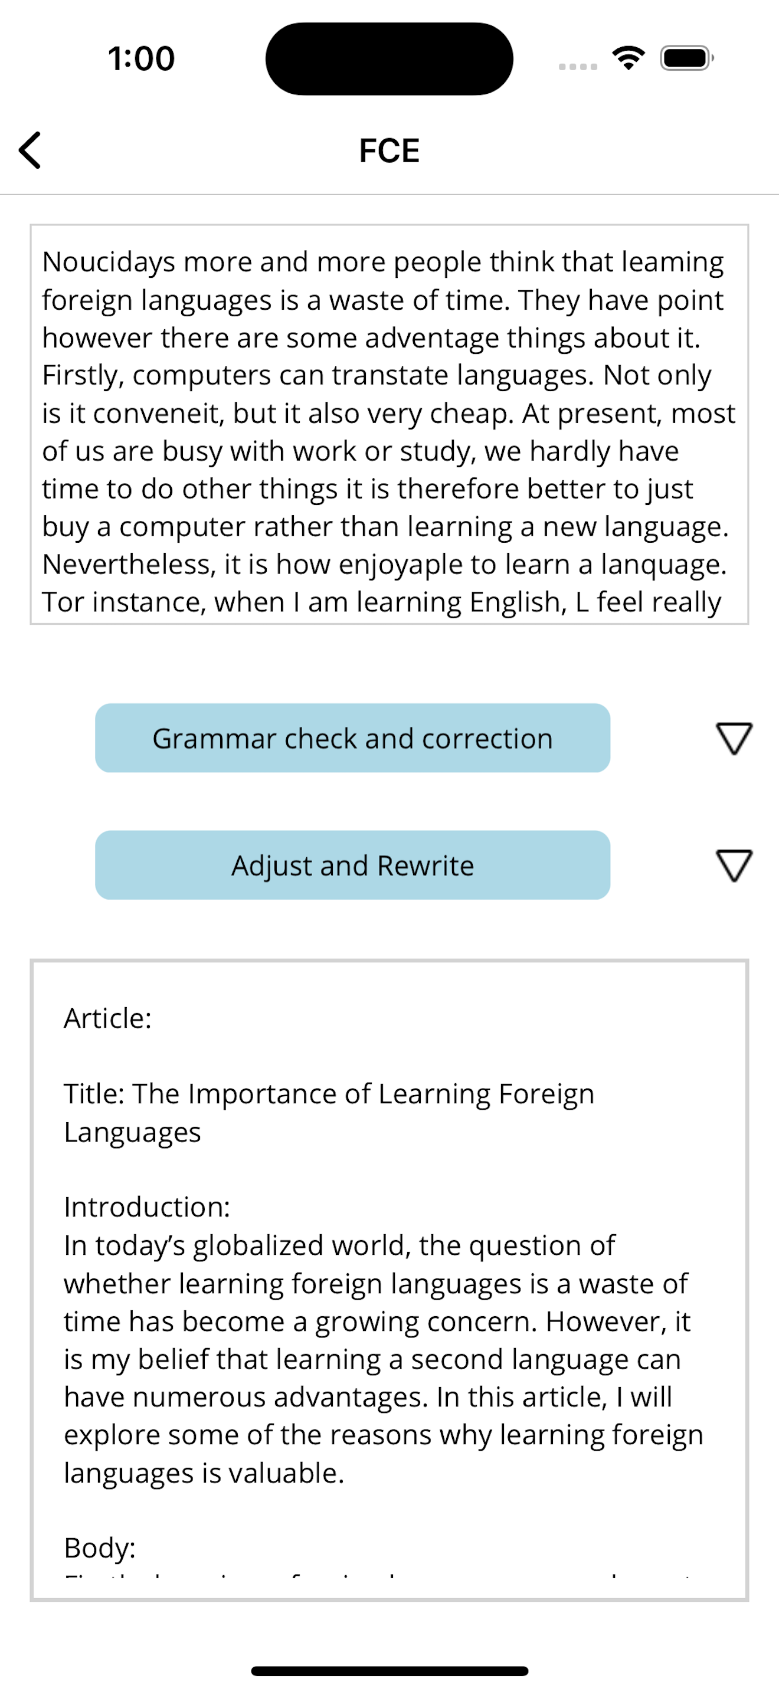The width and height of the screenshot is (779, 1692).
Task: Focus the essay input text box
Action: coord(389,424)
